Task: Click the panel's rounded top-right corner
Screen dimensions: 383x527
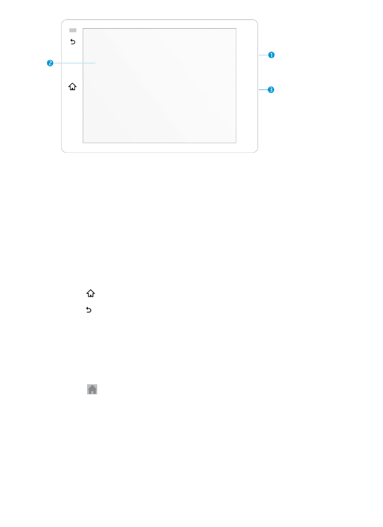Action: pos(255,22)
